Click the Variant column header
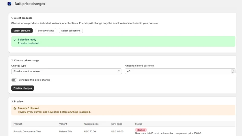Image resolution: width=242 pixels, height=136 pixels. coord(63,124)
